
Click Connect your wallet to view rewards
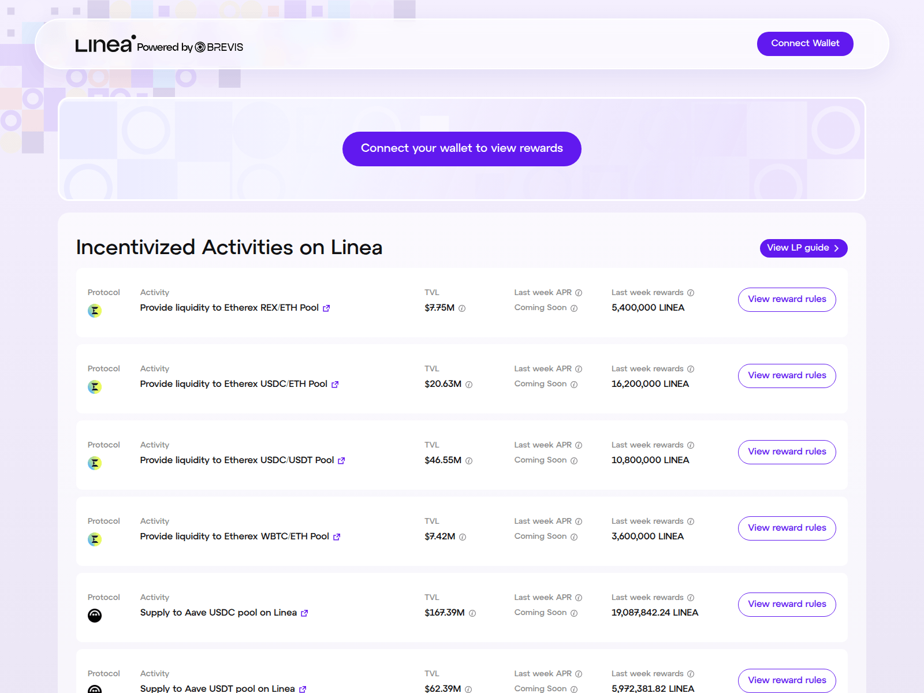(x=462, y=149)
